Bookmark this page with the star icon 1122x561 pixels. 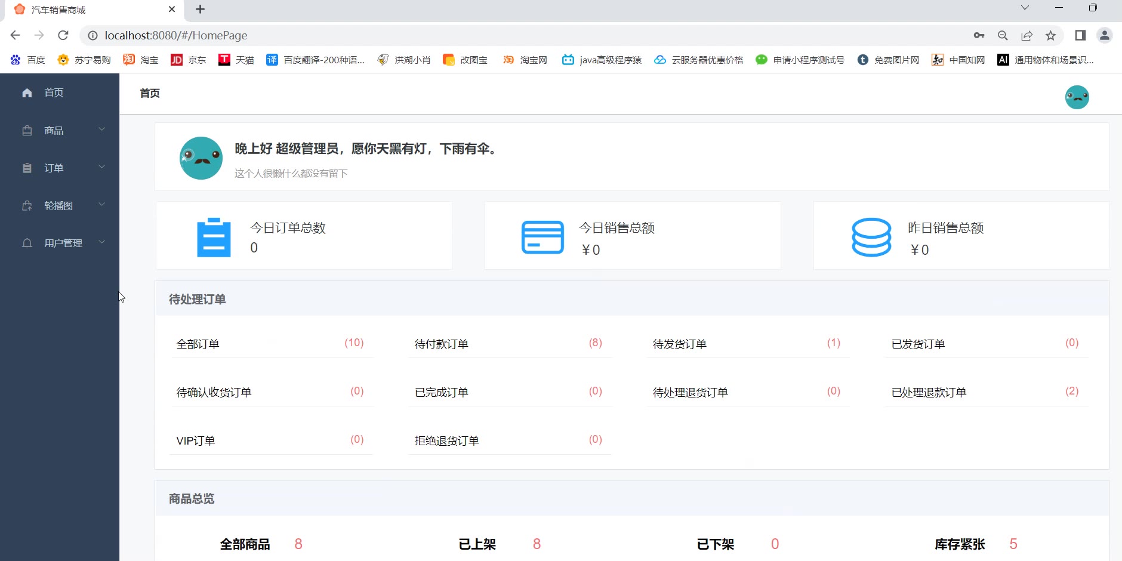pyautogui.click(x=1050, y=35)
